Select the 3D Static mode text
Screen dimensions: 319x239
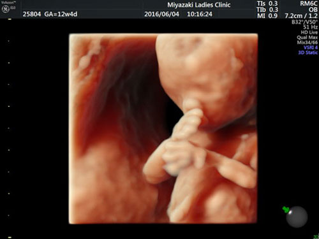[308, 52]
